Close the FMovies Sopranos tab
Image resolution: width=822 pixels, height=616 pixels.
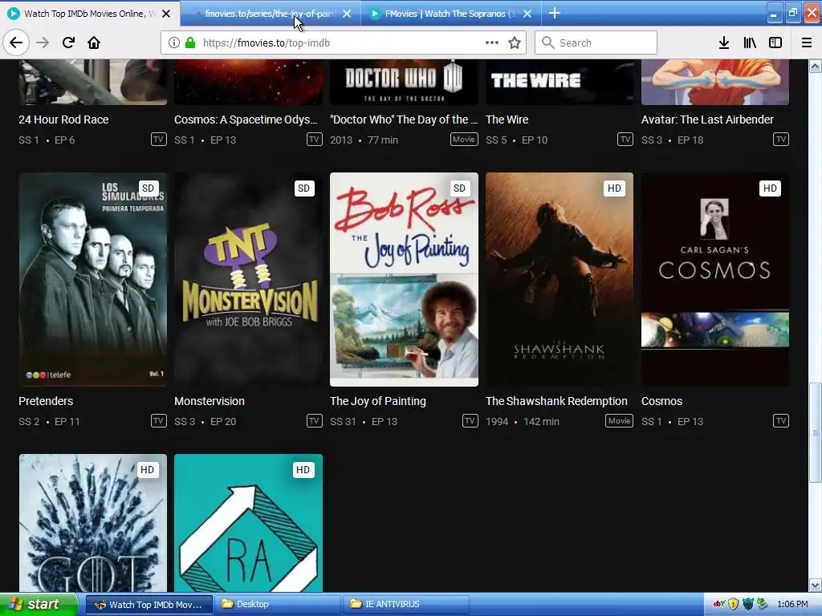point(527,14)
